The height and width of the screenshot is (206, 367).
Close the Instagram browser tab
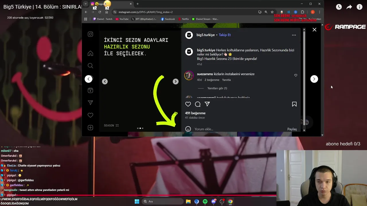[131, 4]
